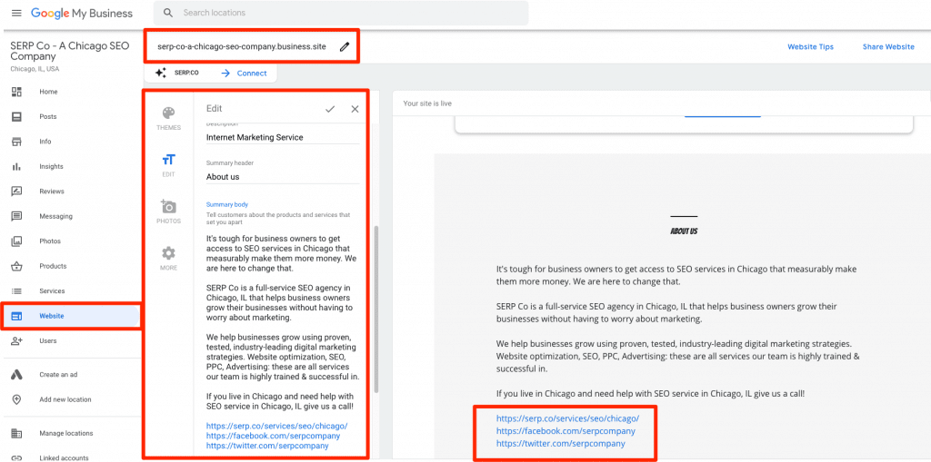Open the hamburger main menu
The width and height of the screenshot is (931, 462).
16,13
